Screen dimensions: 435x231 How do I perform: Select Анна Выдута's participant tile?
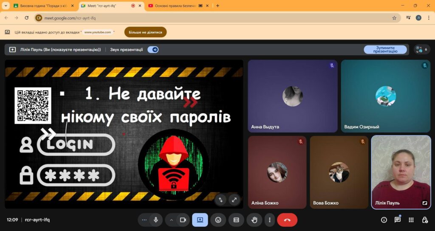pos(293,96)
